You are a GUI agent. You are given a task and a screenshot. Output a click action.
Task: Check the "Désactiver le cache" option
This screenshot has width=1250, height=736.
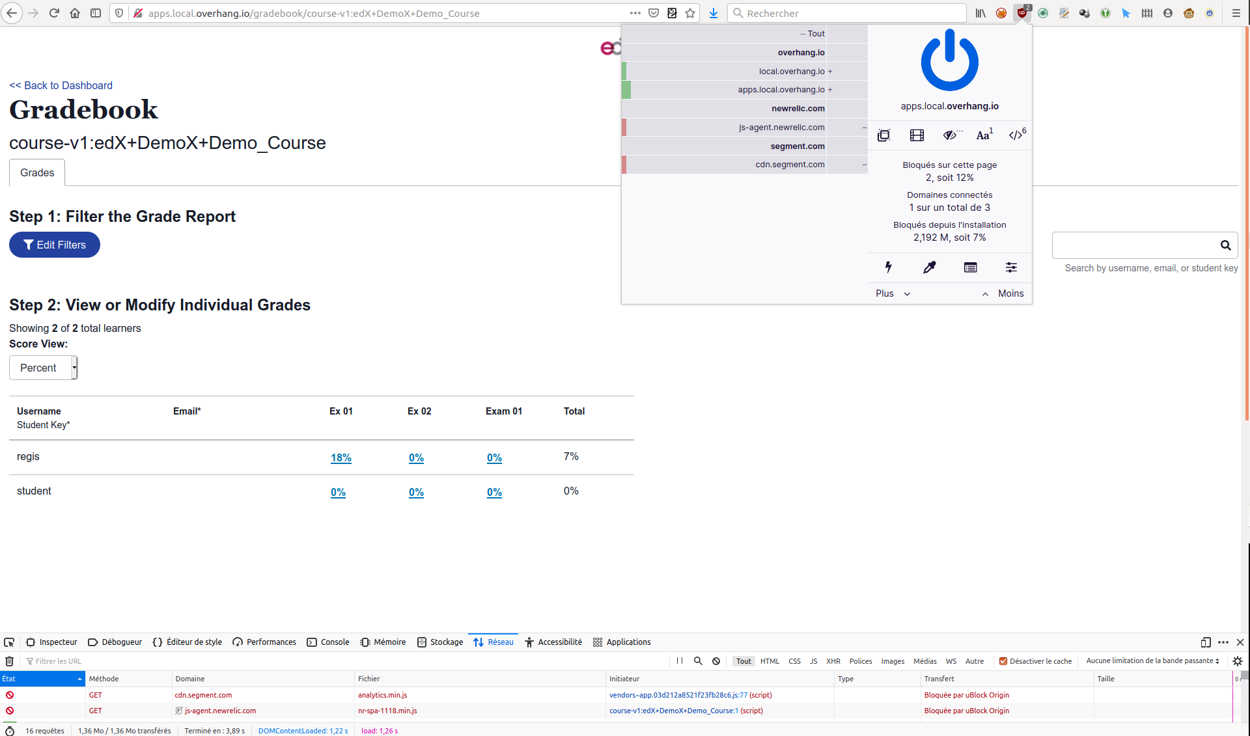coord(1004,661)
